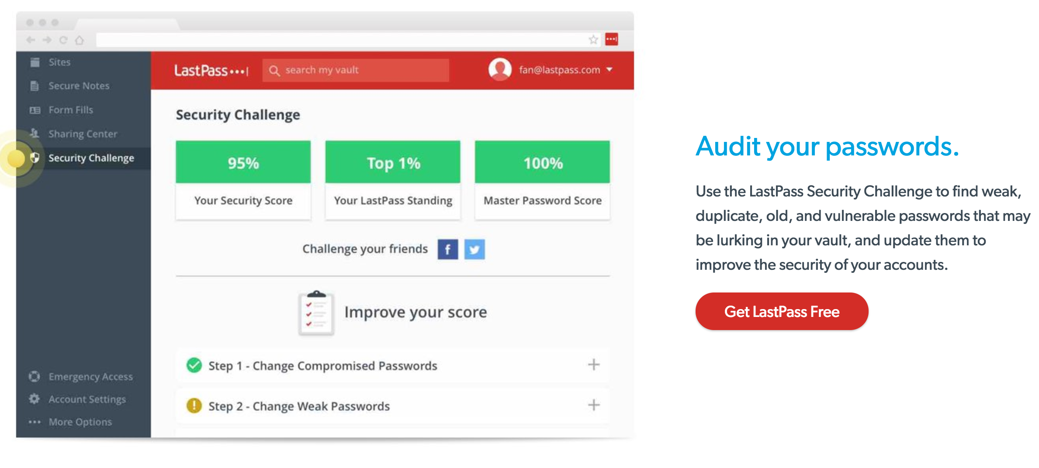Click the yellow warning icon on Step 2
Screen dimensions: 1039x468
click(194, 406)
